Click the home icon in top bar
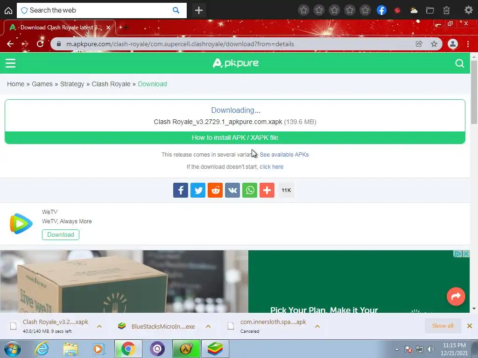The image size is (478, 358). pyautogui.click(x=8, y=10)
